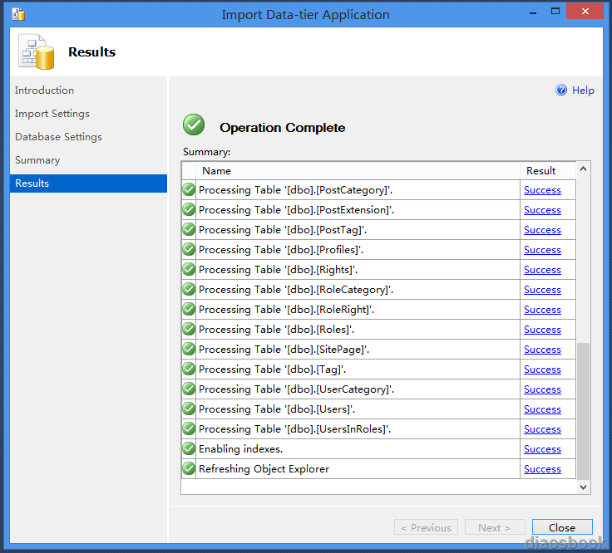Screen dimensions: 612x553
Task: Select the "Refreshing Object Explorer" text
Action: pyautogui.click(x=264, y=469)
